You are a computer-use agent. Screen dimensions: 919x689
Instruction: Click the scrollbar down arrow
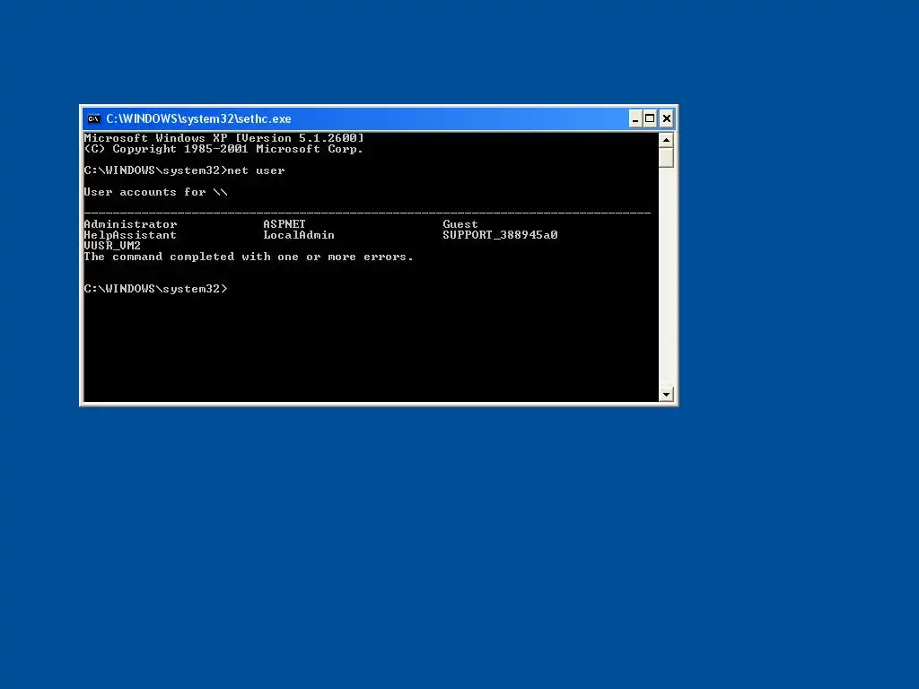[x=666, y=395]
